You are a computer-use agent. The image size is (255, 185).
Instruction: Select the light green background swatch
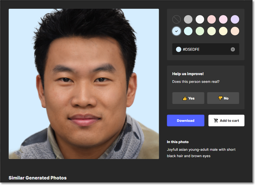(x=200, y=31)
